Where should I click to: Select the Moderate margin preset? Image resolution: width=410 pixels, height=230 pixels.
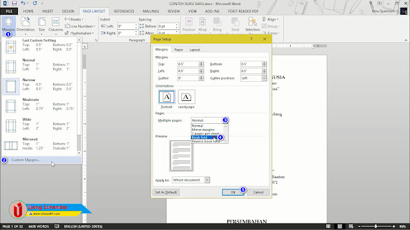(x=40, y=106)
